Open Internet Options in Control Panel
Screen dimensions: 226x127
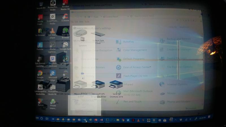[x=173, y=84]
